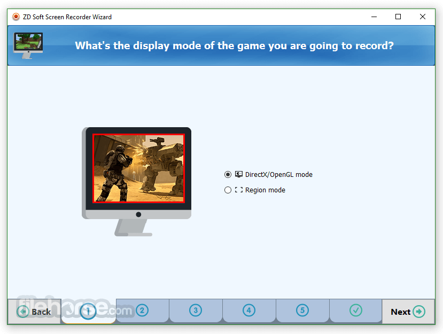This screenshot has height=334, width=443.
Task: Click the game monitor preview image
Action: (x=137, y=181)
